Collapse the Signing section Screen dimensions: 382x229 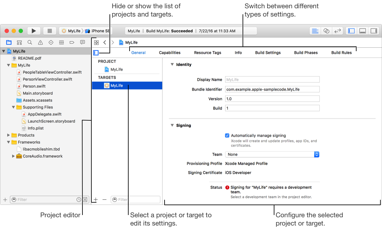click(x=172, y=125)
